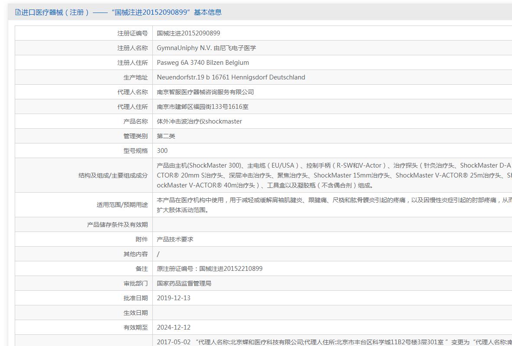Click text line starting 产品由主机(ShockMaster 300)
The width and height of the screenshot is (512, 346).
pos(334,165)
